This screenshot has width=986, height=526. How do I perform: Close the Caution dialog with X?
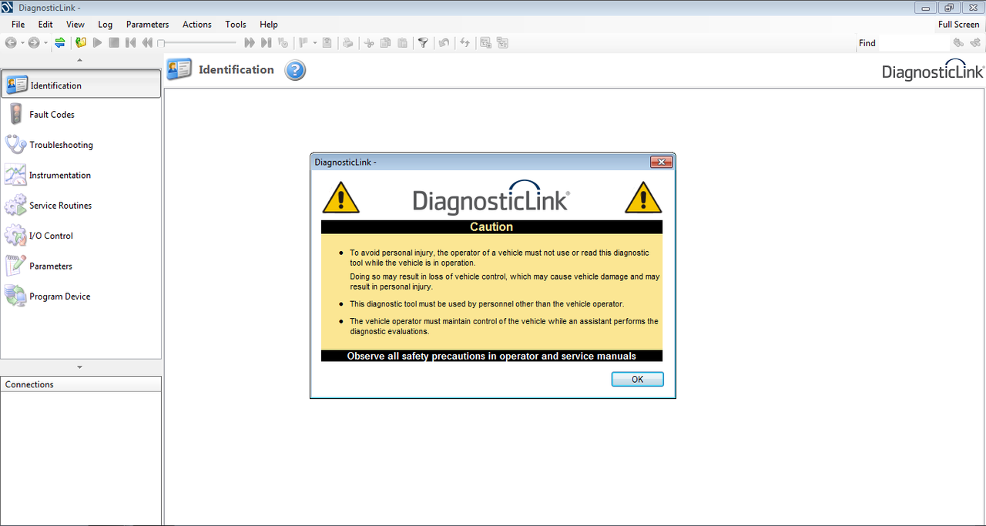pyautogui.click(x=661, y=162)
